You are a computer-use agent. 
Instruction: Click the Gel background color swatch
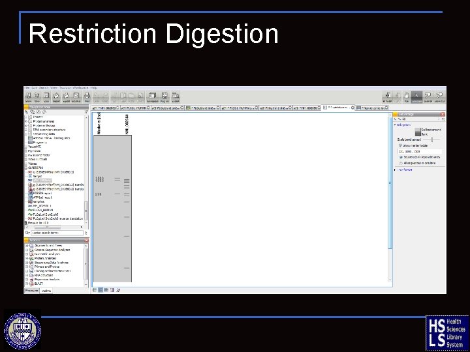418,130
